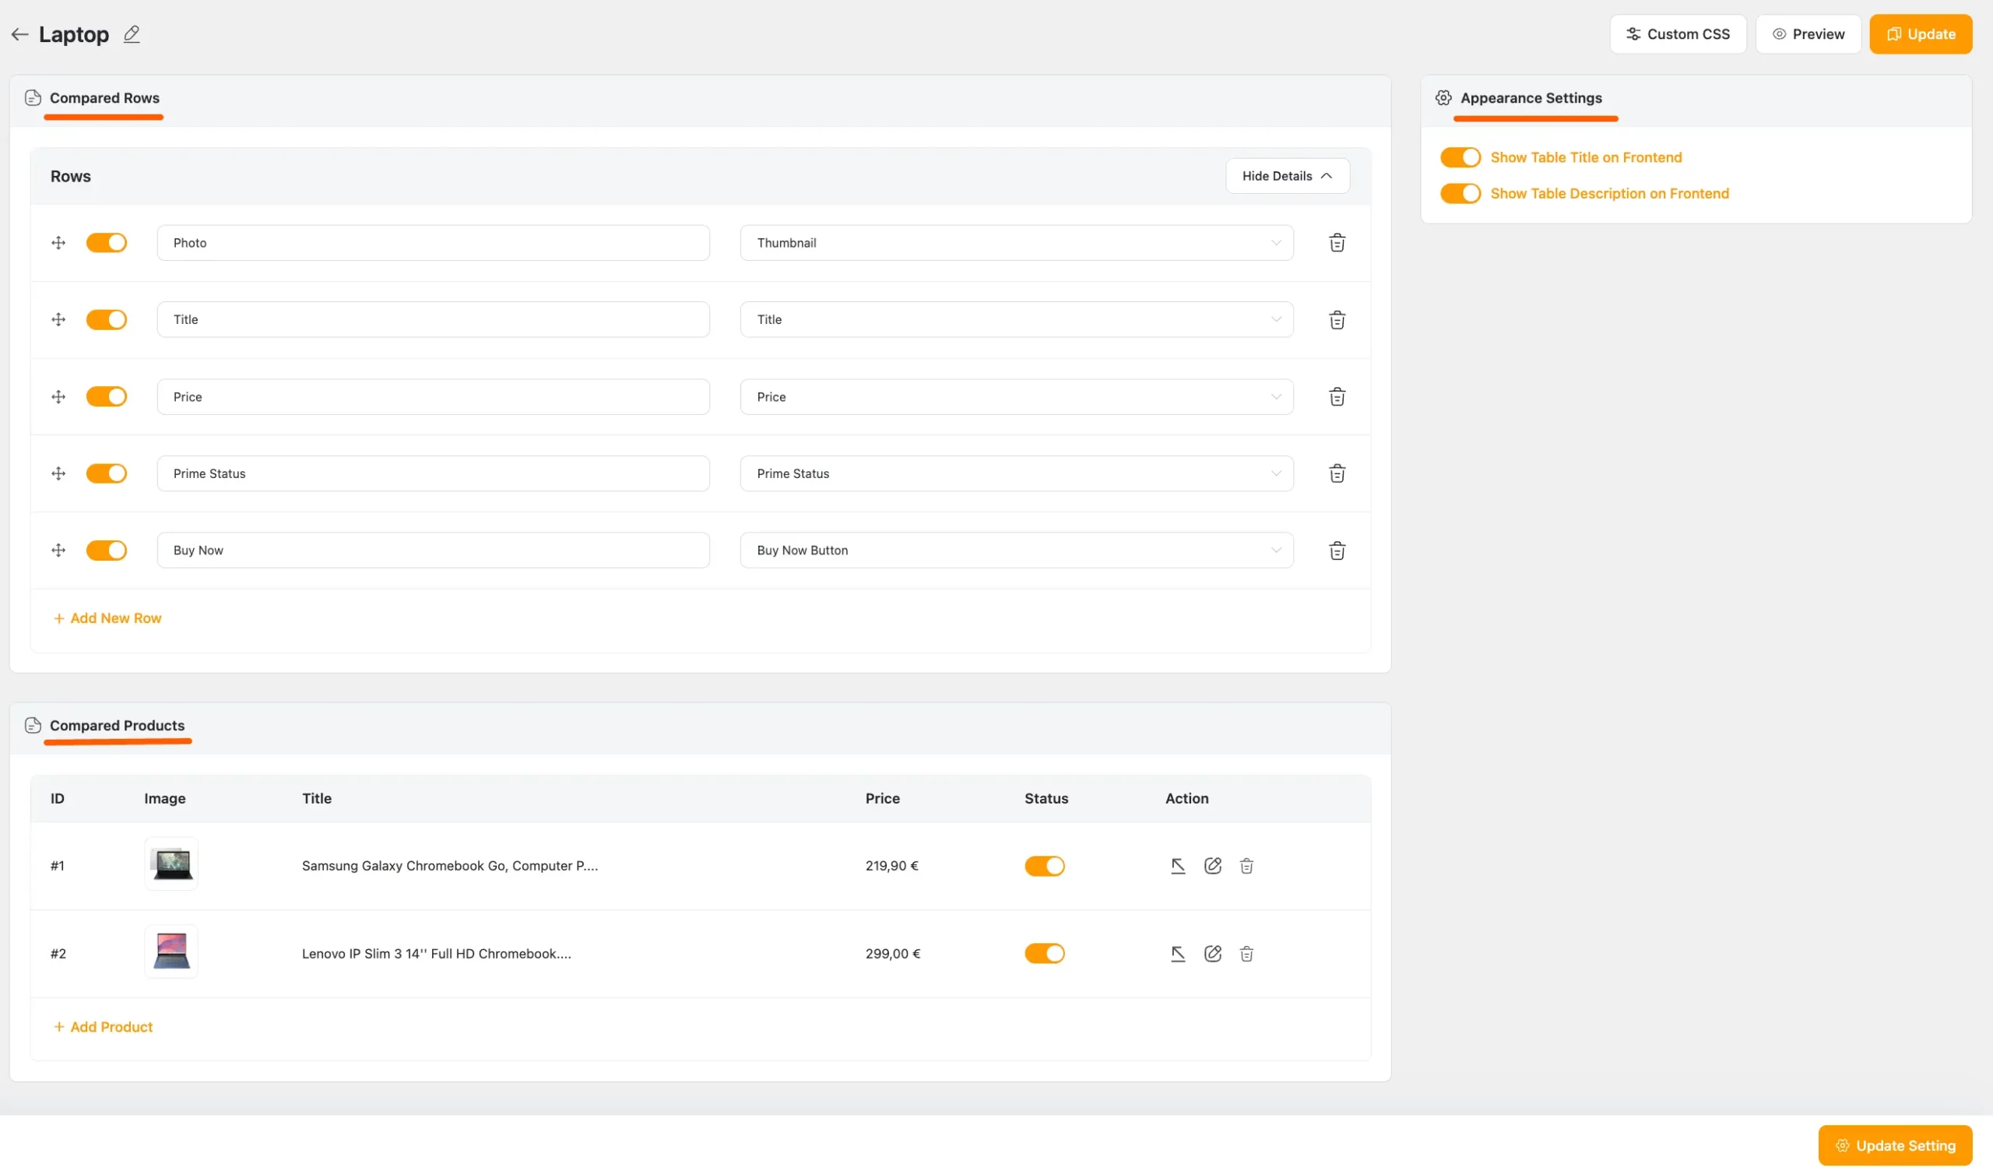Click the pencil icon to rename Laptop

[x=132, y=34]
